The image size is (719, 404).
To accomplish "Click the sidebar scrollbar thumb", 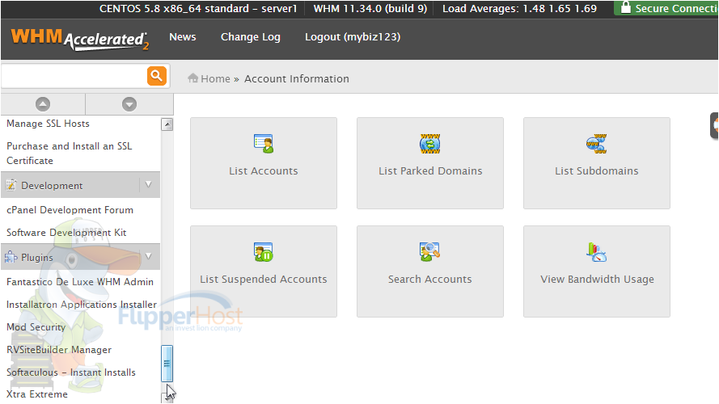I will click(x=167, y=364).
